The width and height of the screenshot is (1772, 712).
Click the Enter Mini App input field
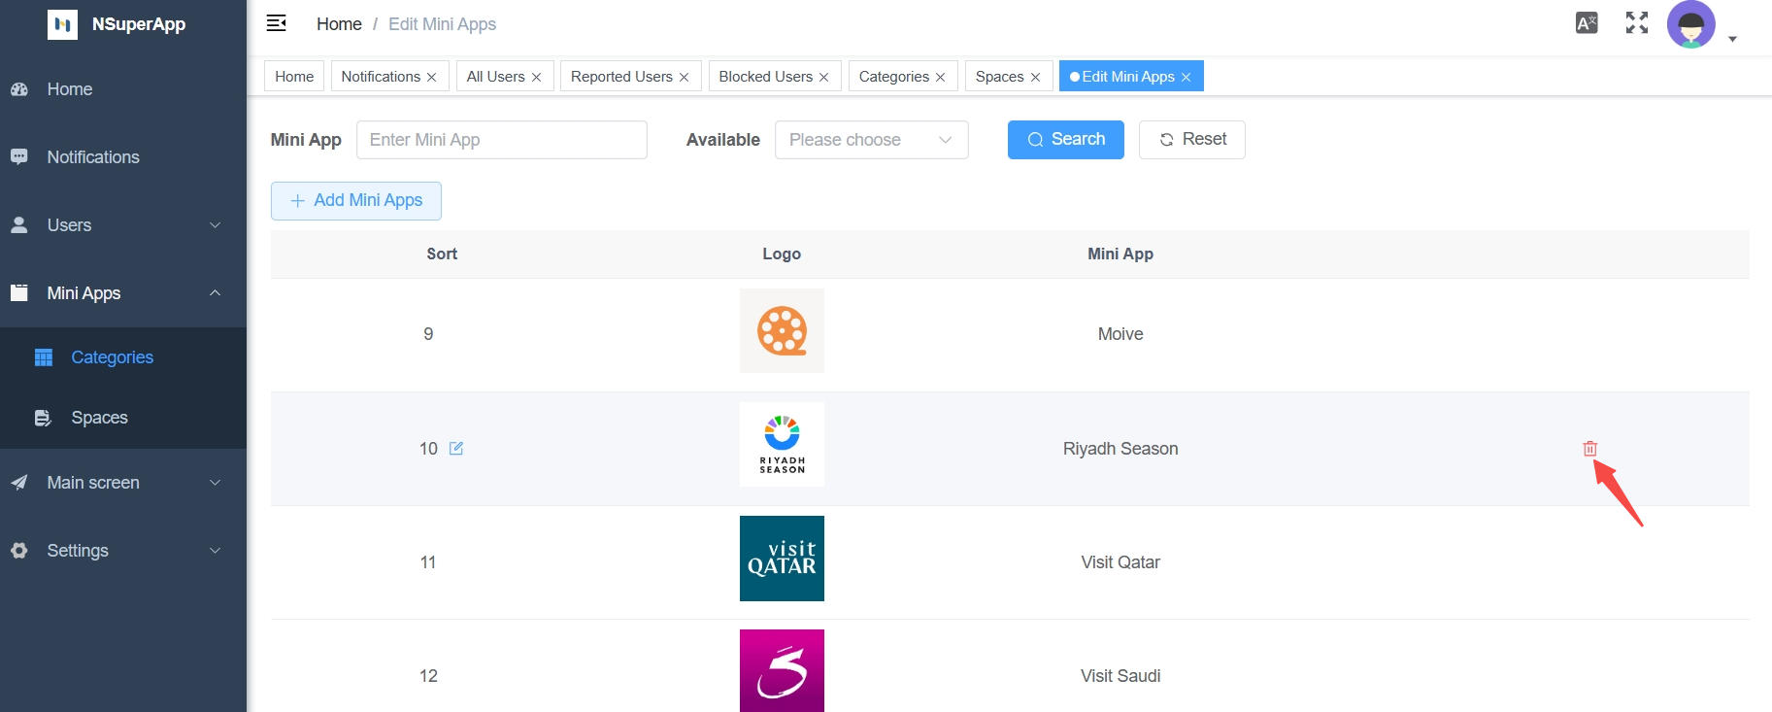click(501, 140)
